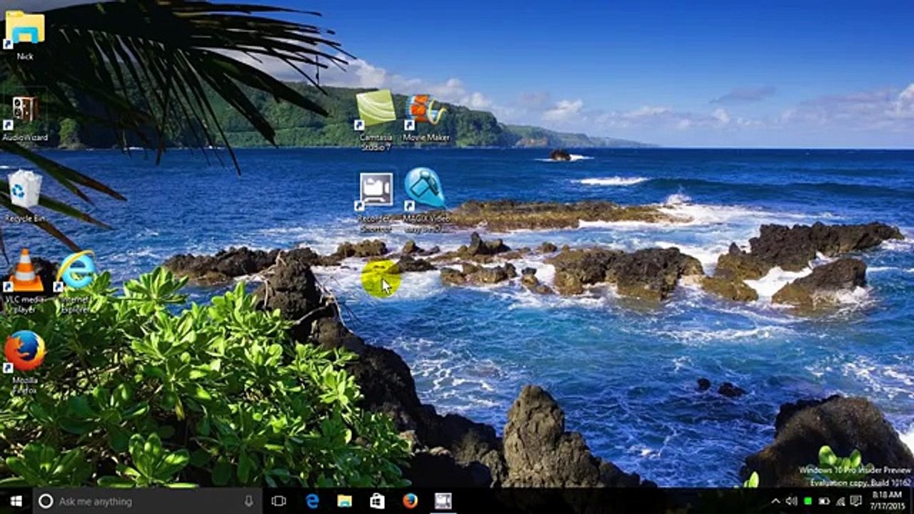This screenshot has width=914, height=514.
Task: Open the Windows Start menu
Action: [x=16, y=500]
